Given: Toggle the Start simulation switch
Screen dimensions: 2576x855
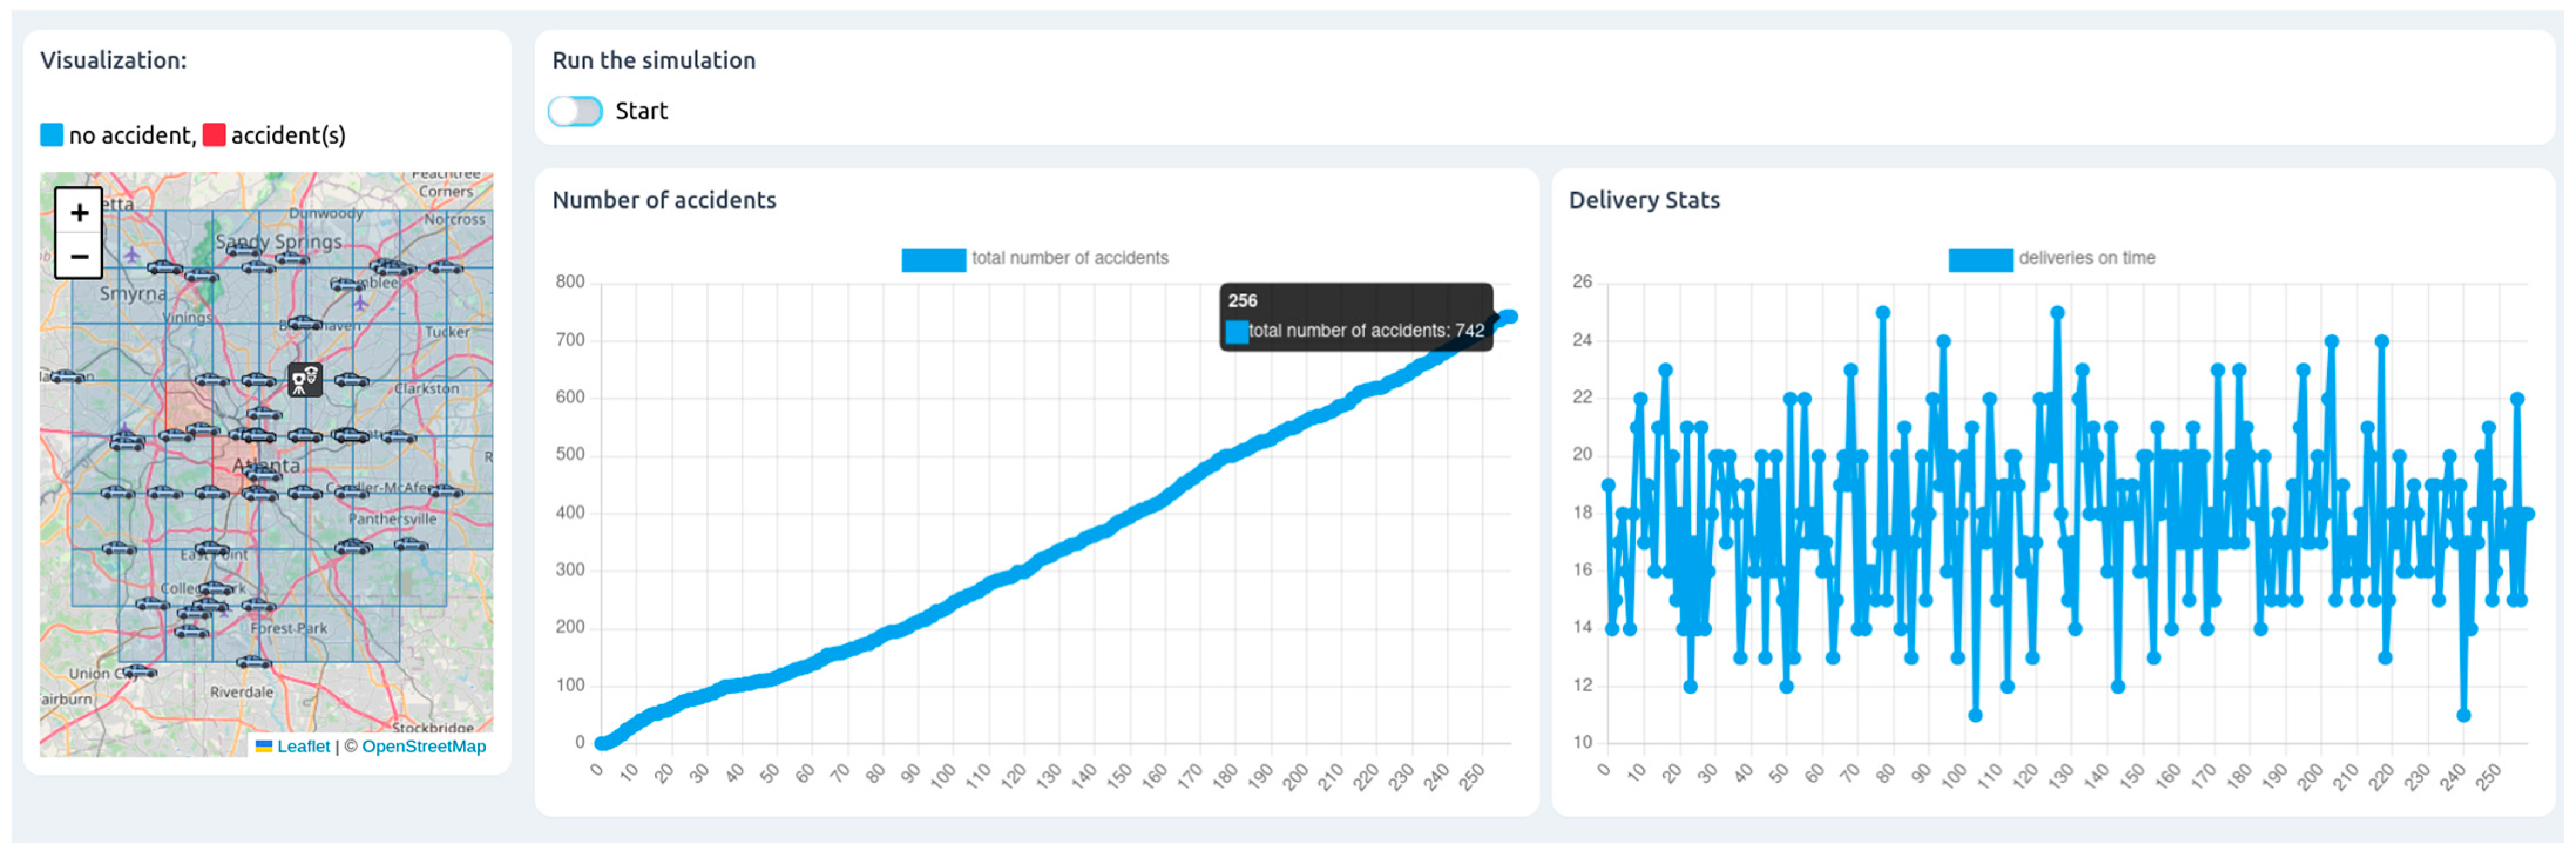Looking at the screenshot, I should pyautogui.click(x=575, y=111).
